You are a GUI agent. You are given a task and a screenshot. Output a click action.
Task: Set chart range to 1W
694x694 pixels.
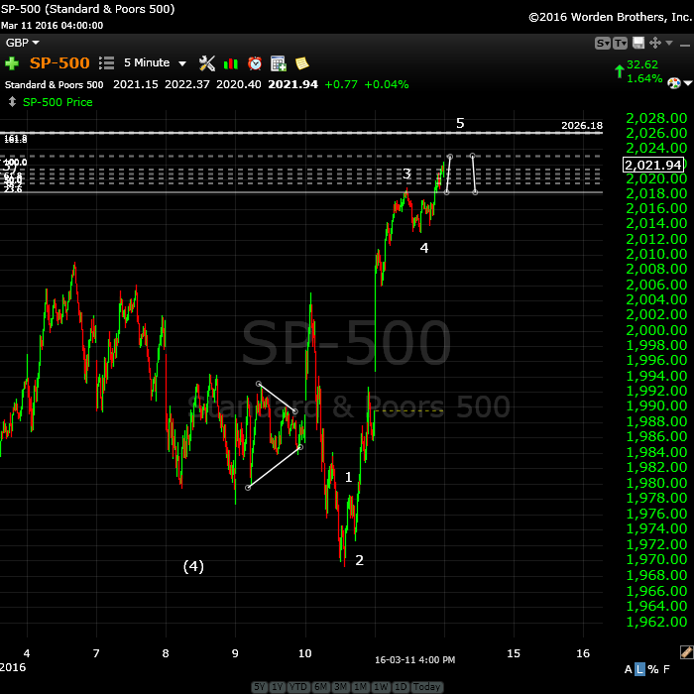tap(381, 686)
